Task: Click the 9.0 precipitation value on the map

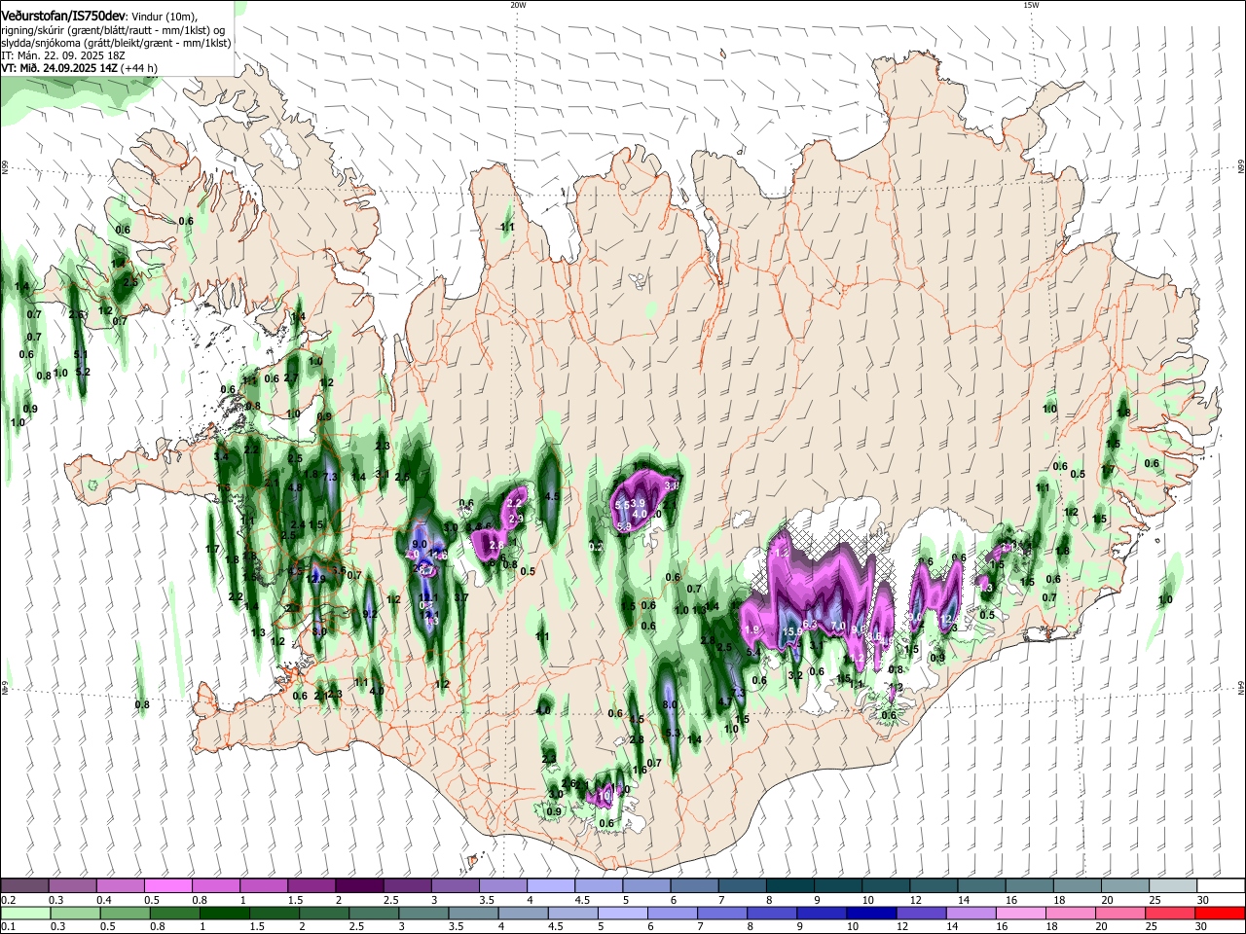Action: pos(420,545)
